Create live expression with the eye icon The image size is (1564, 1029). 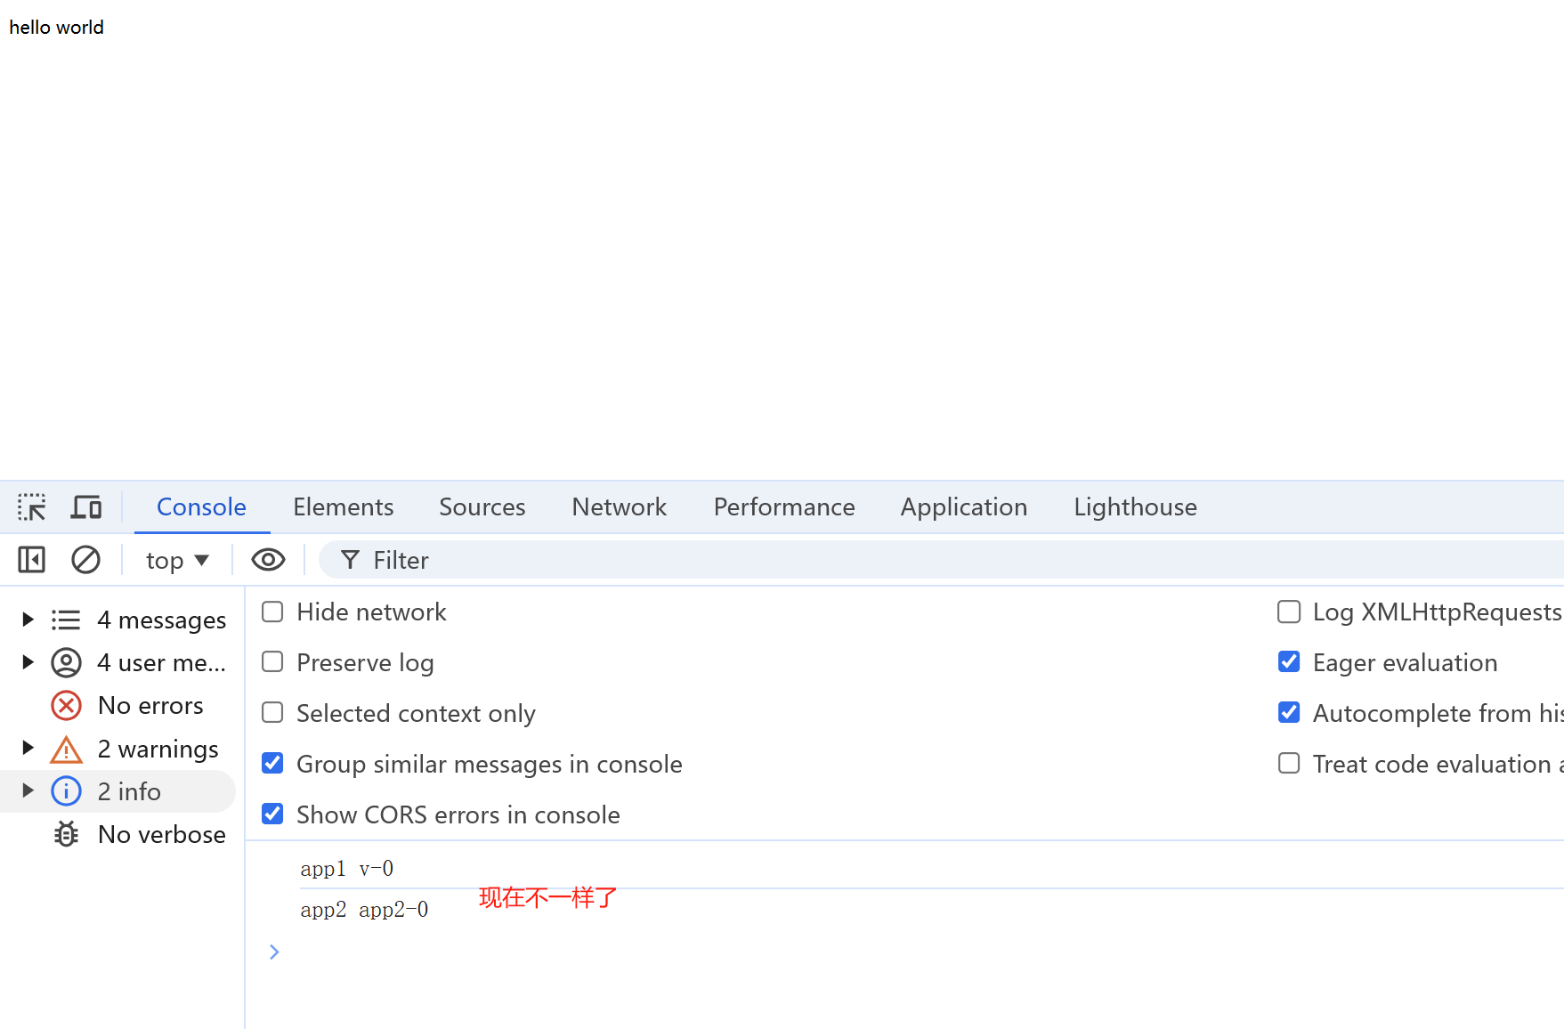pyautogui.click(x=268, y=560)
